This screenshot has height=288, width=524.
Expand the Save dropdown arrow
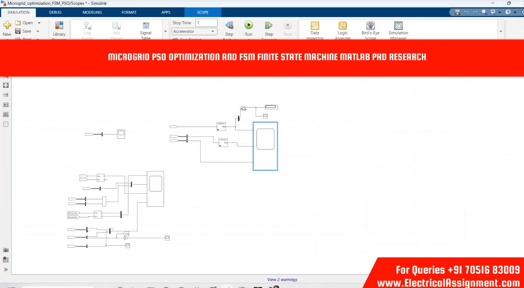coord(38,31)
